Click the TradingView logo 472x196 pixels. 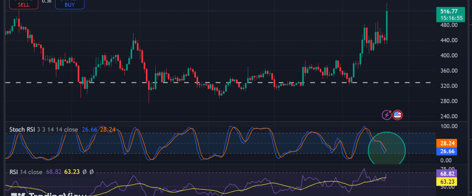tap(47, 194)
